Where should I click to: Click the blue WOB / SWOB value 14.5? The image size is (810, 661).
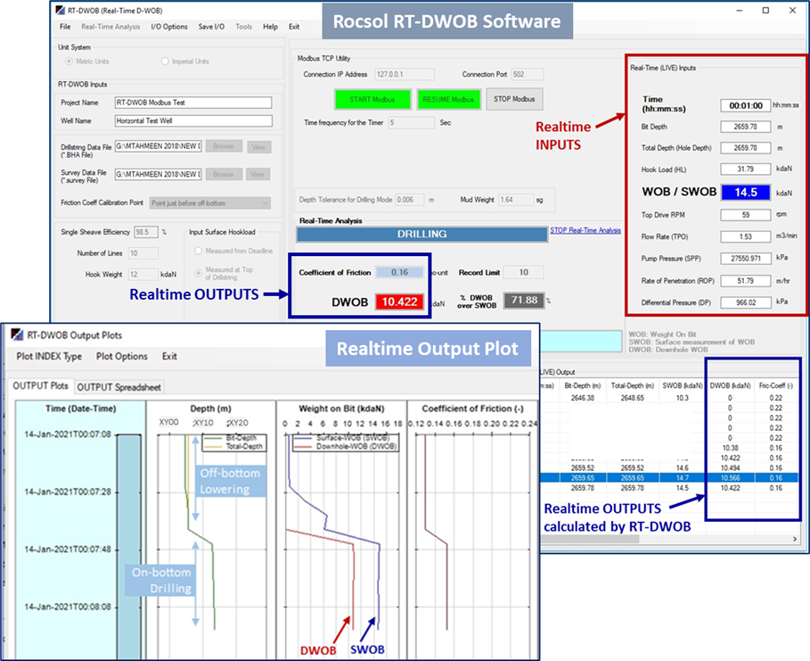point(746,193)
